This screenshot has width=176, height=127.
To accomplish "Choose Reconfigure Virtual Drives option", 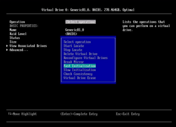I will pos(85,58).
